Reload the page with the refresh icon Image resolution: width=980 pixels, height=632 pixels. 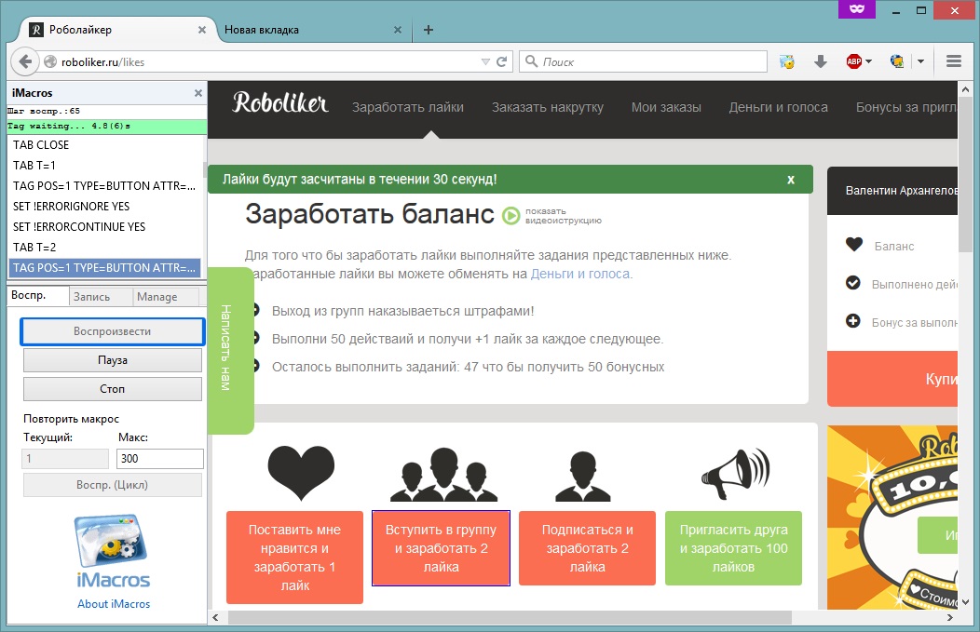coord(502,62)
